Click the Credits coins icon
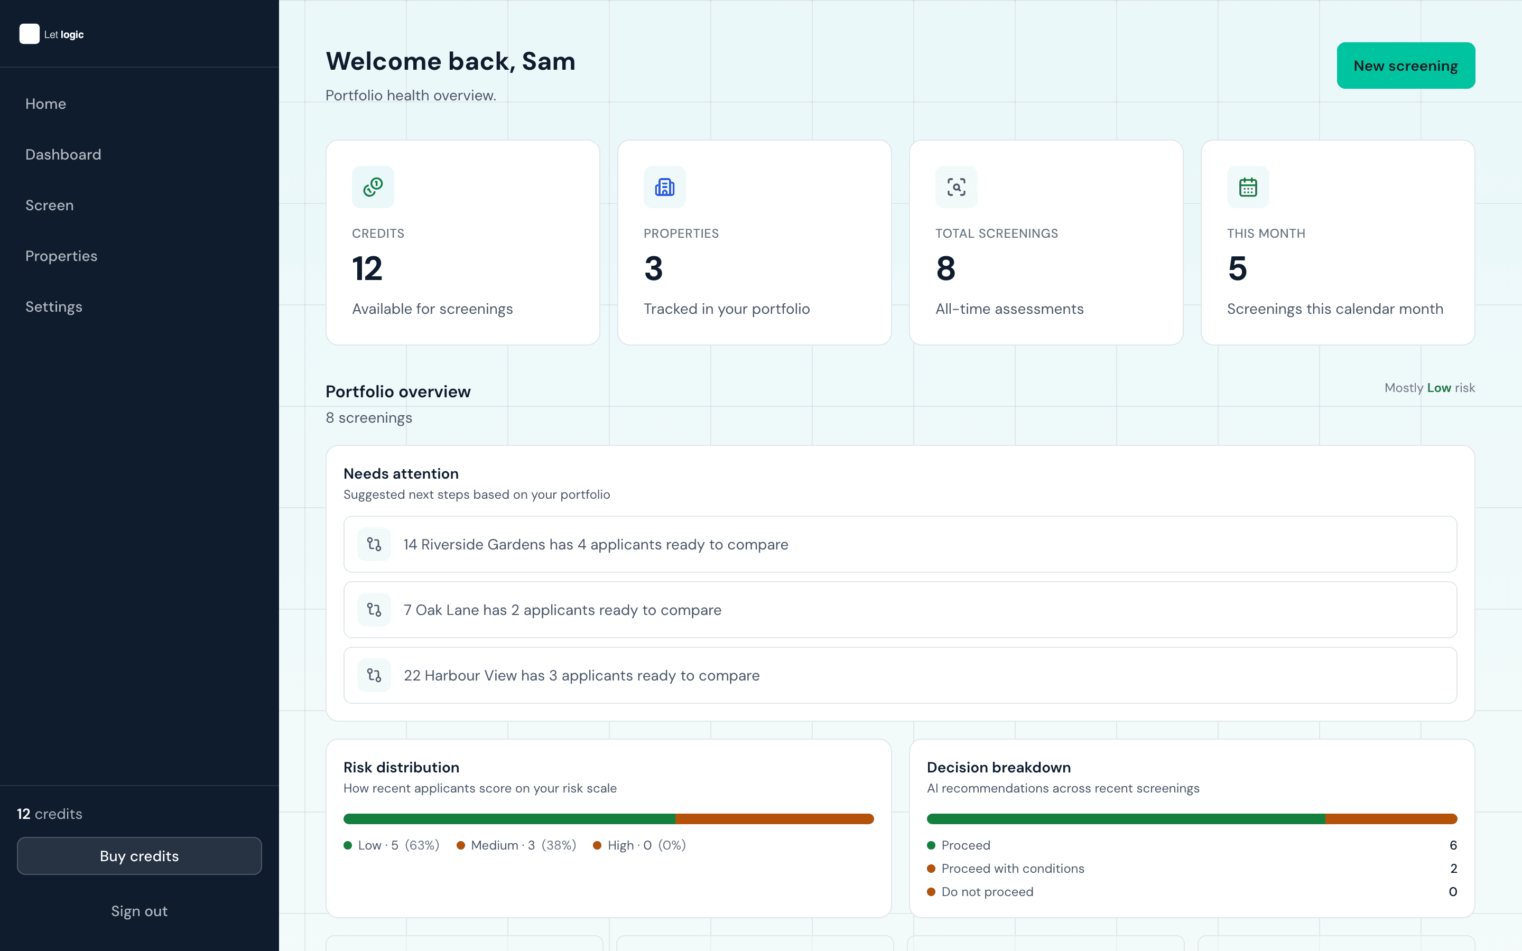1522x951 pixels. pyautogui.click(x=373, y=187)
